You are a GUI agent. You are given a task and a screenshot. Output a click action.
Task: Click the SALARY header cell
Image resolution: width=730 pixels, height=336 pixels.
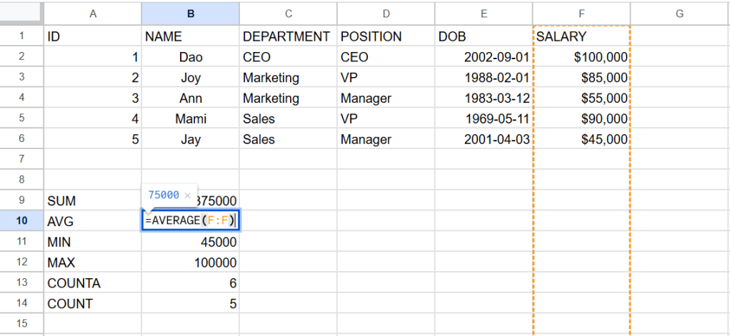[581, 36]
